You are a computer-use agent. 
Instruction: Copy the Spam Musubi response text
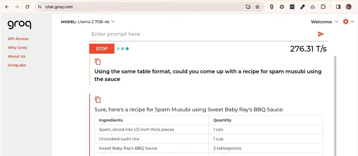click(x=98, y=100)
